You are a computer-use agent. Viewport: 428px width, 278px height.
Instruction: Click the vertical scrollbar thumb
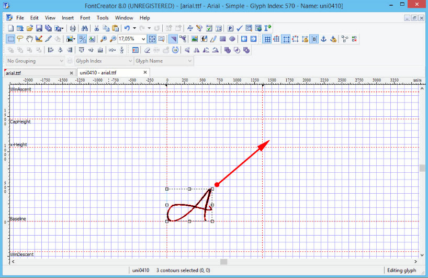pyautogui.click(x=422, y=168)
